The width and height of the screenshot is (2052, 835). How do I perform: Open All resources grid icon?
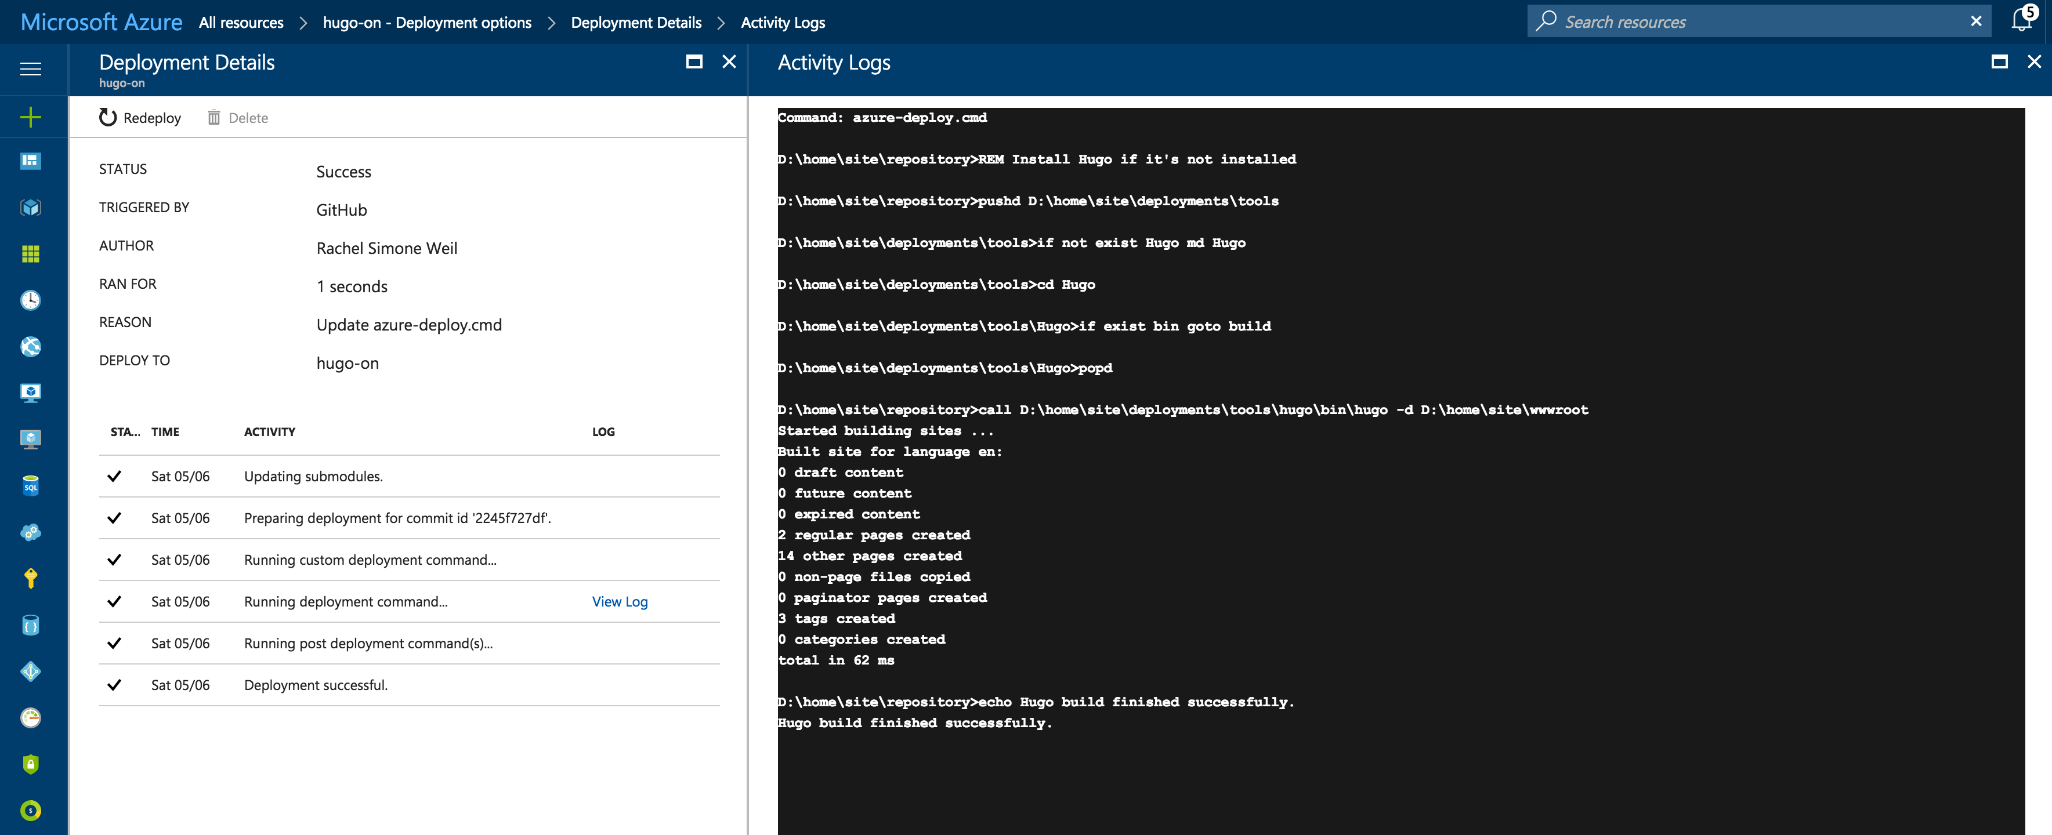[30, 254]
